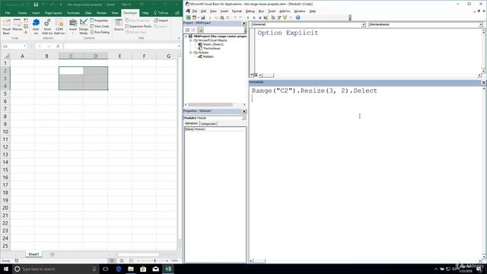The width and height of the screenshot is (487, 274).
Task: Click Properties in the Controls group
Action: [99, 21]
